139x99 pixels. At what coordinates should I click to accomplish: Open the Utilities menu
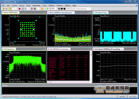pyautogui.click(x=67, y=6)
